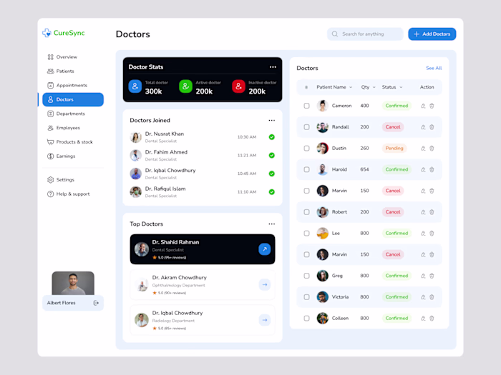The height and width of the screenshot is (375, 501).
Task: Tick the checkbox for Harold
Action: coord(306,170)
